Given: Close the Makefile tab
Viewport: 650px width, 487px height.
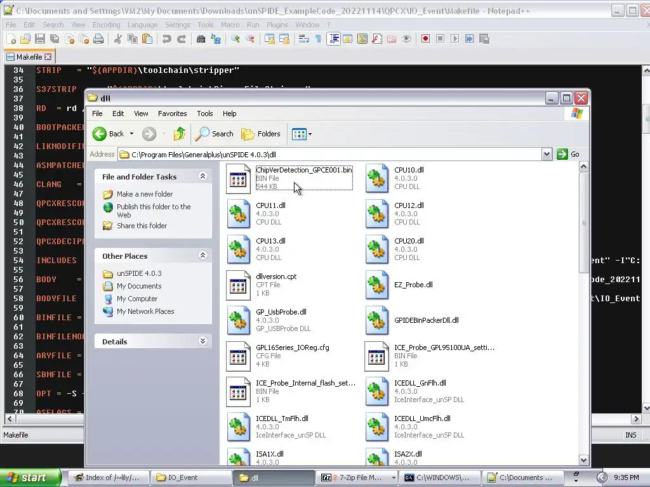Looking at the screenshot, I should (x=48, y=56).
